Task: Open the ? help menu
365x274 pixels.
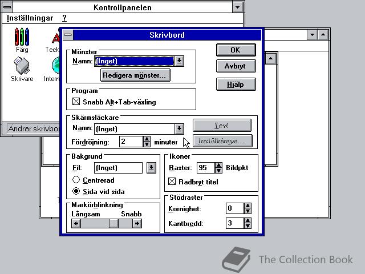Action: pos(64,18)
